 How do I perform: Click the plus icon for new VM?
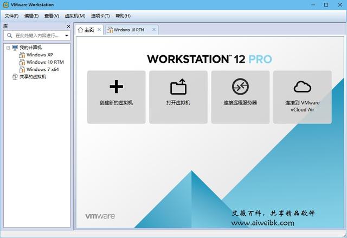pos(117,87)
